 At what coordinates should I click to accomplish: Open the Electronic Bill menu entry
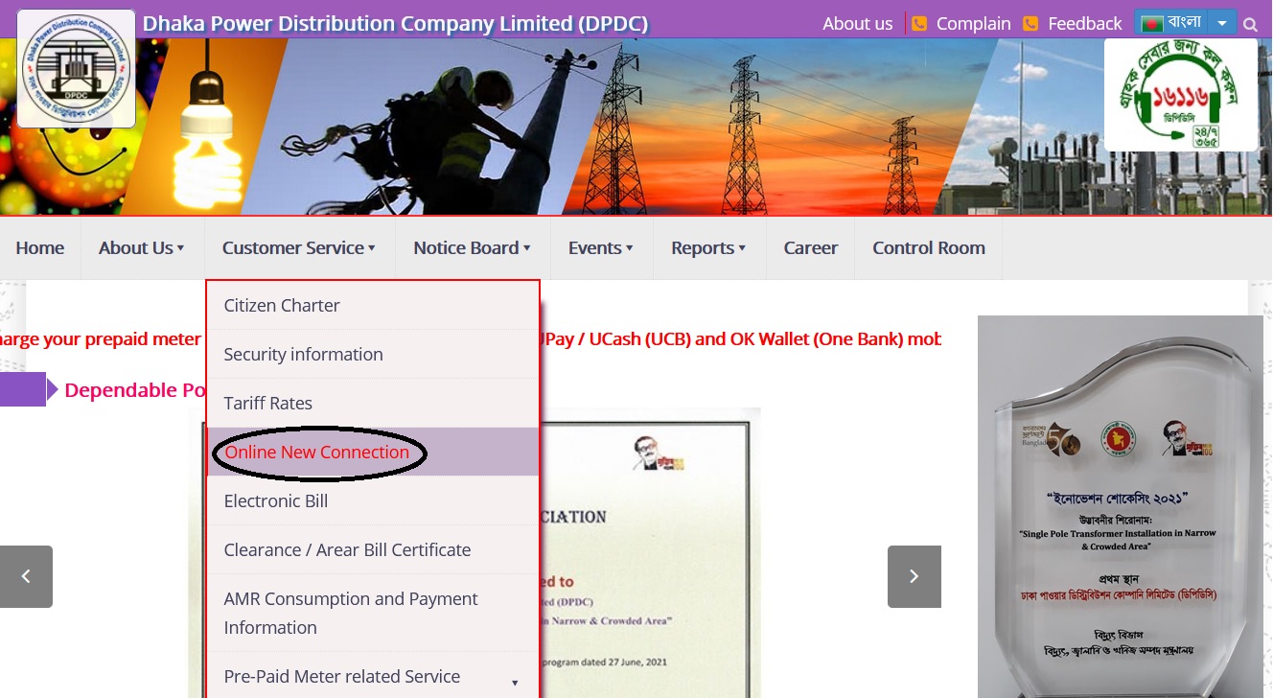(x=276, y=501)
